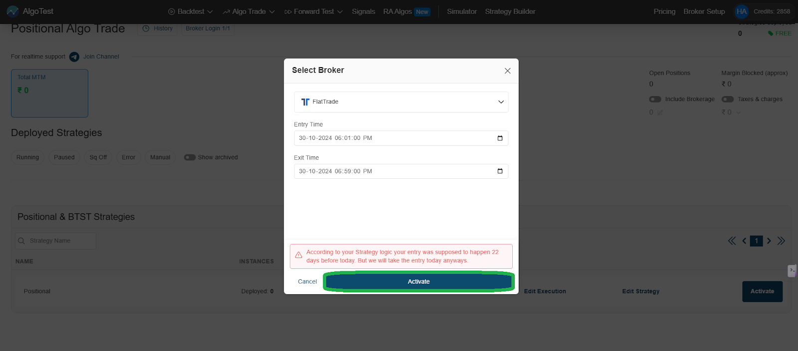798x351 pixels.
Task: Open Broker Setup
Action: (704, 11)
